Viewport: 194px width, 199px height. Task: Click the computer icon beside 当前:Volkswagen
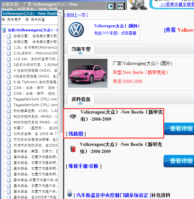coord(4,30)
